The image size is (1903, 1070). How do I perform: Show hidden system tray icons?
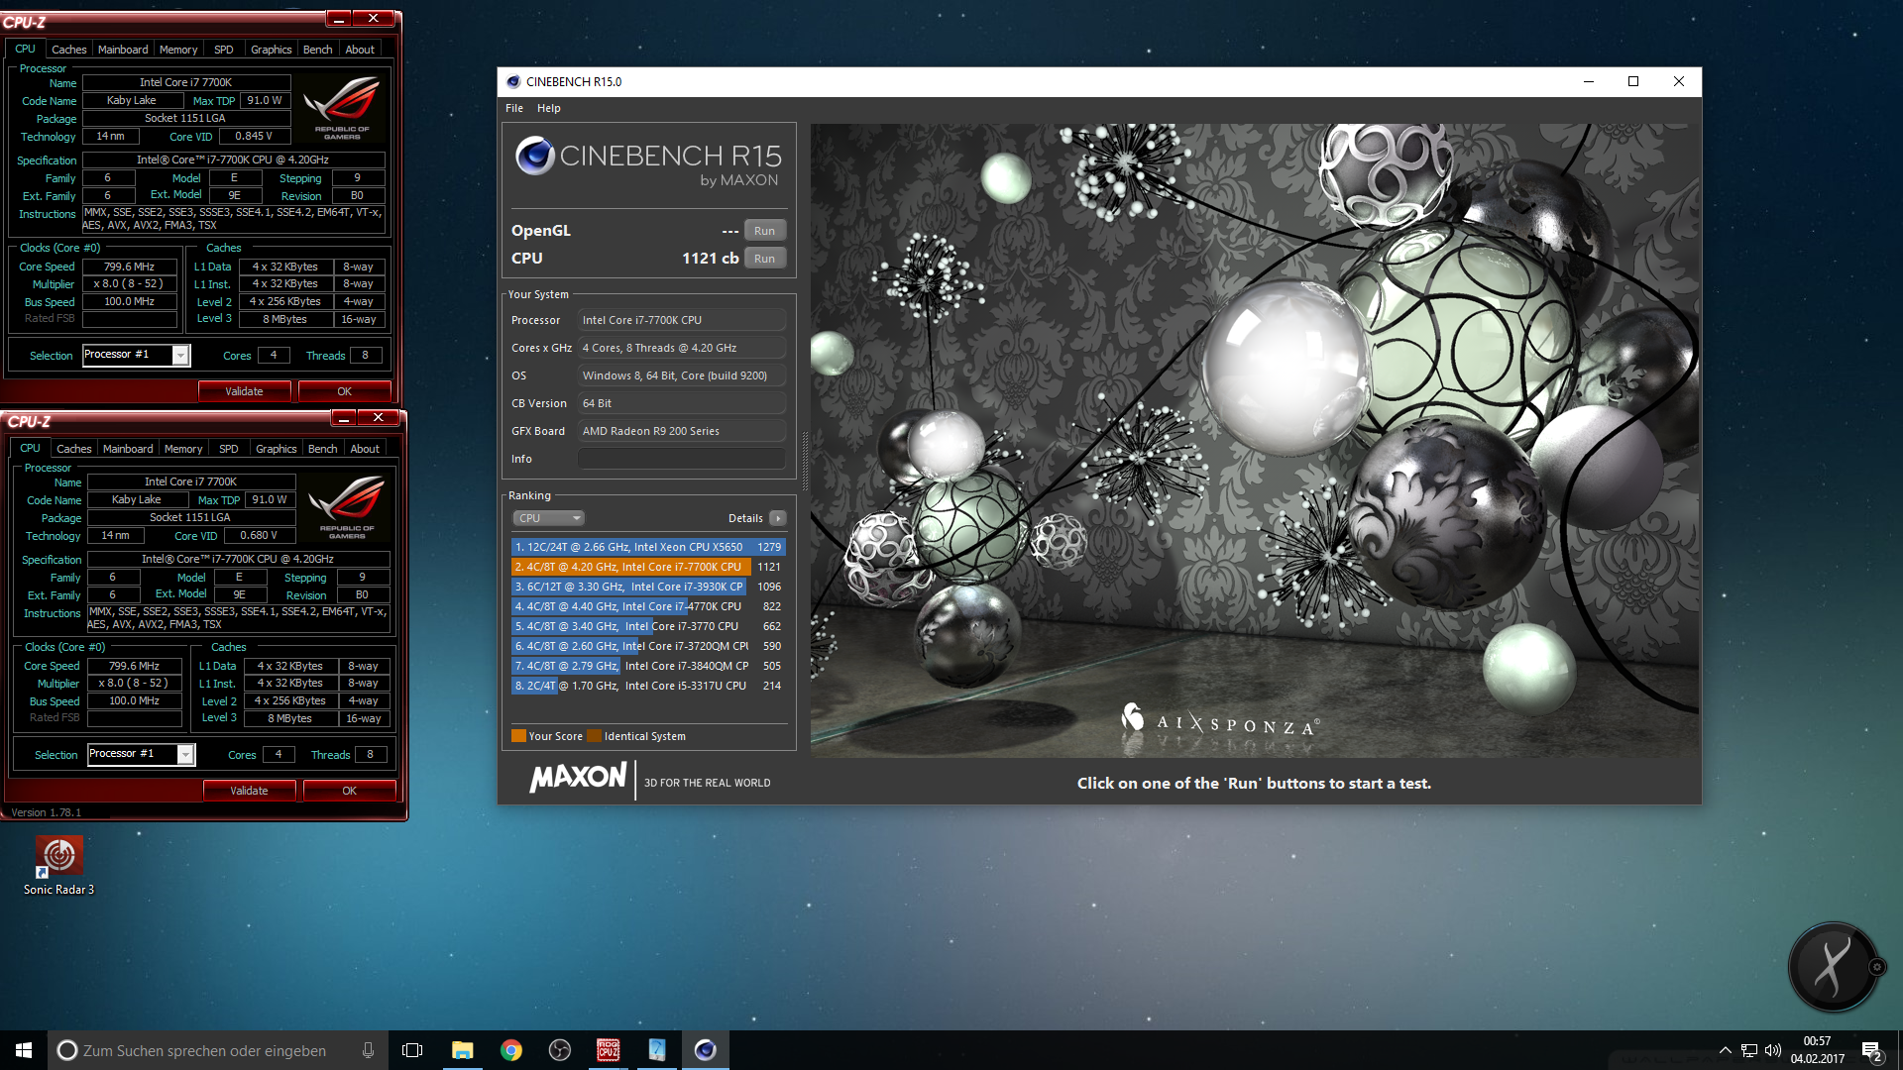1725,1050
